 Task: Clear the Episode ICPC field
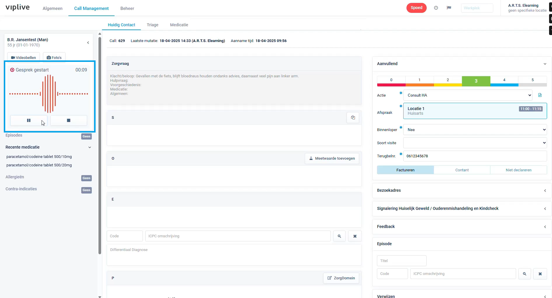pyautogui.click(x=540, y=274)
